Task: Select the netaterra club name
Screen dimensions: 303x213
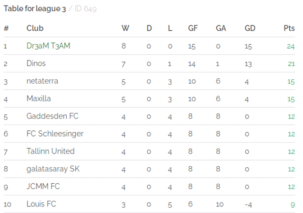Action: click(42, 81)
